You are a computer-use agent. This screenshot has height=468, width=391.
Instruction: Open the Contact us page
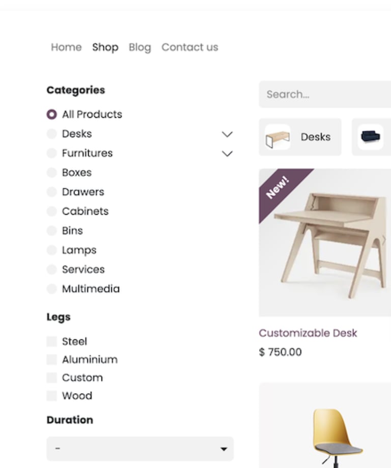190,47
